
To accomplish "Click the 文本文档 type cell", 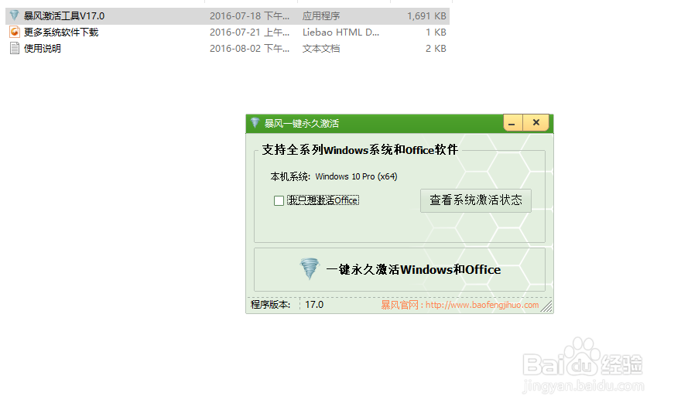I will pos(321,48).
